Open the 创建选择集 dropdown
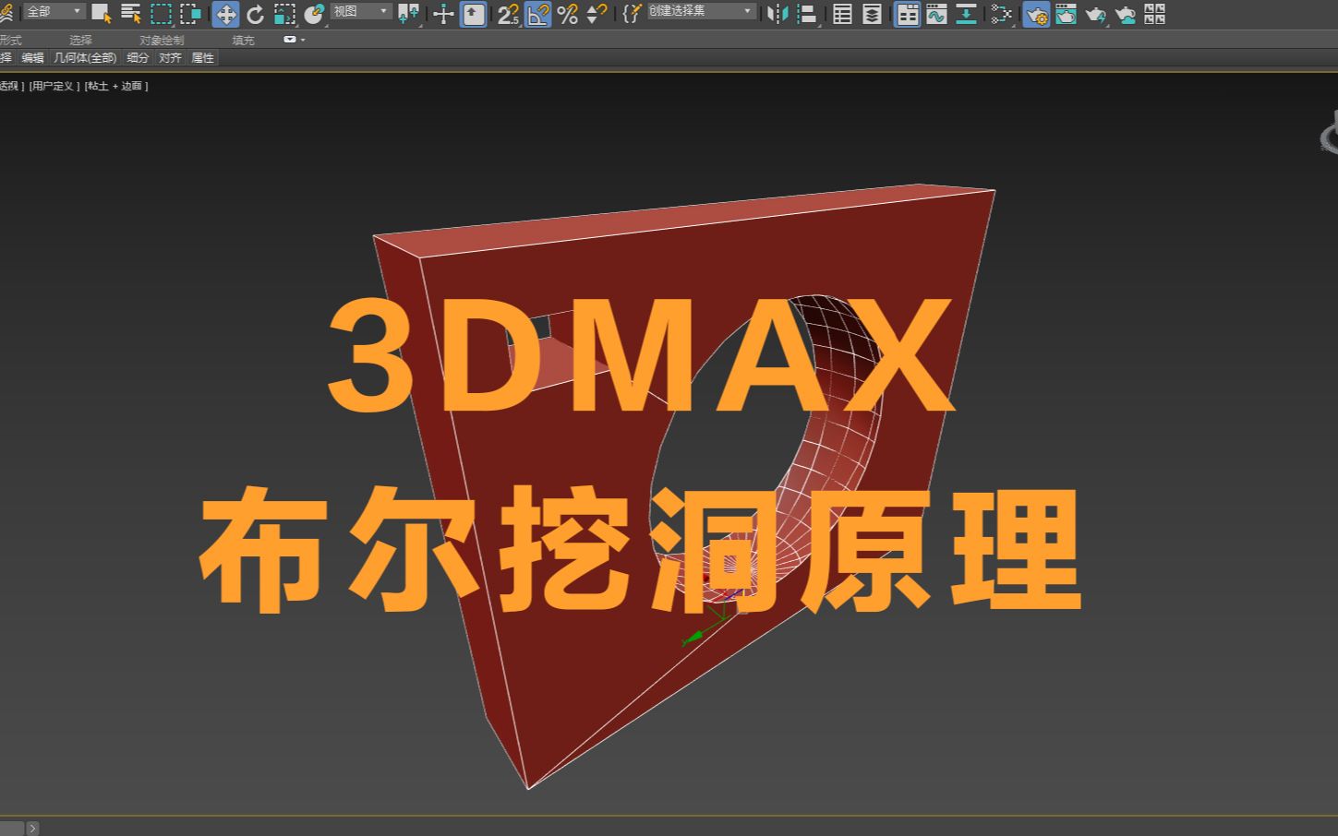Screen dimensions: 1338x836 click(x=701, y=11)
